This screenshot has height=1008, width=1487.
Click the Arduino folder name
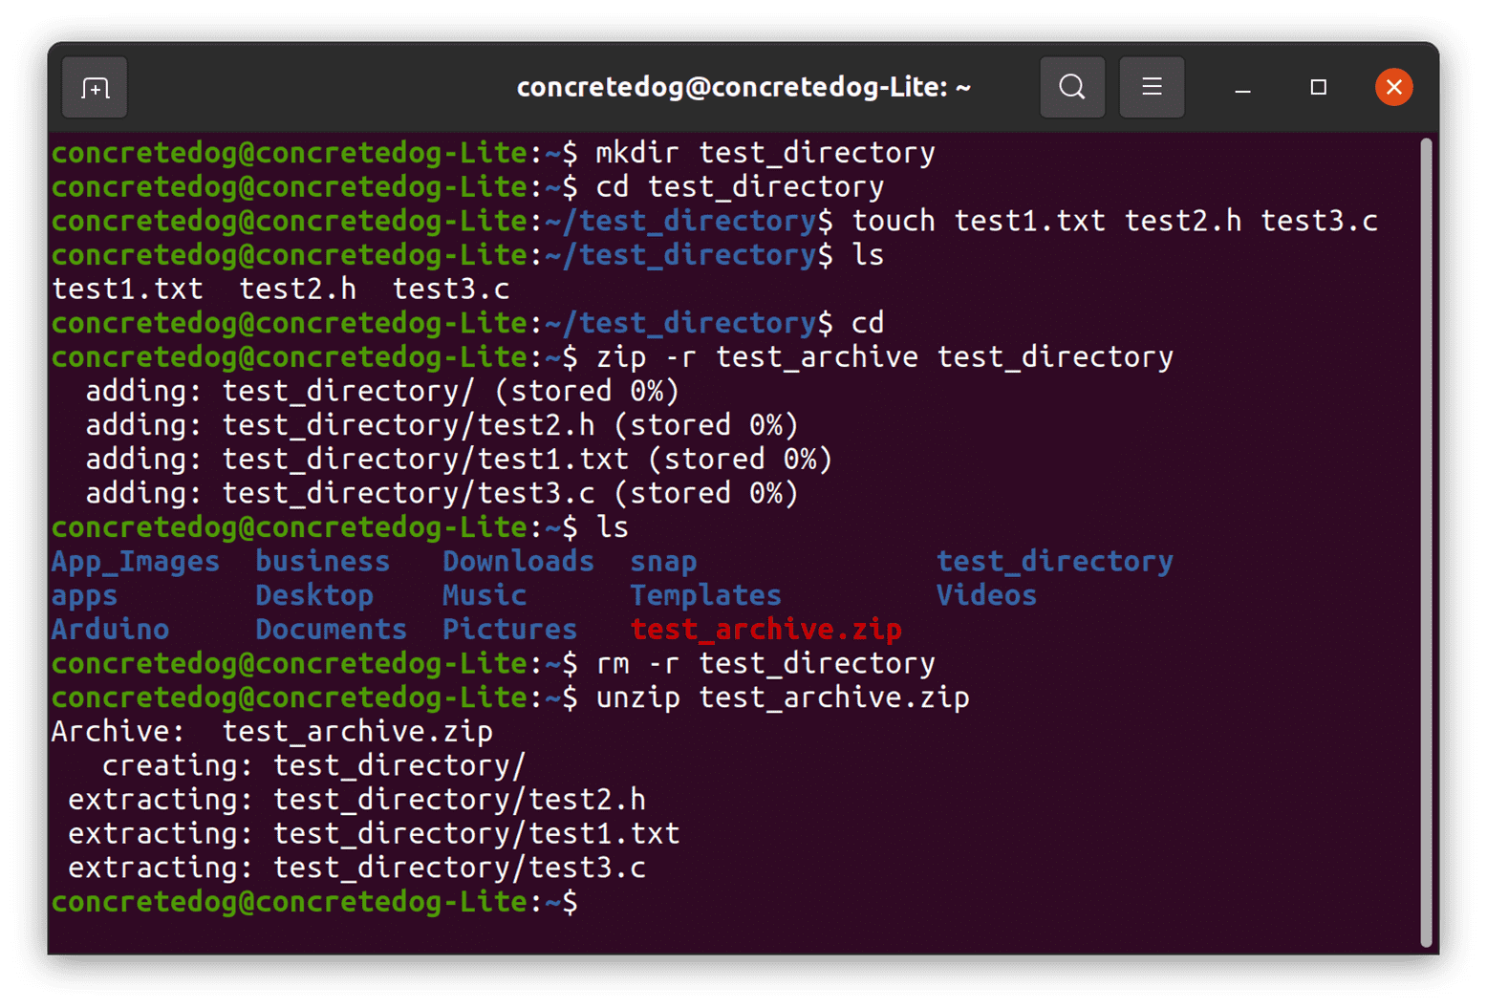pos(111,630)
